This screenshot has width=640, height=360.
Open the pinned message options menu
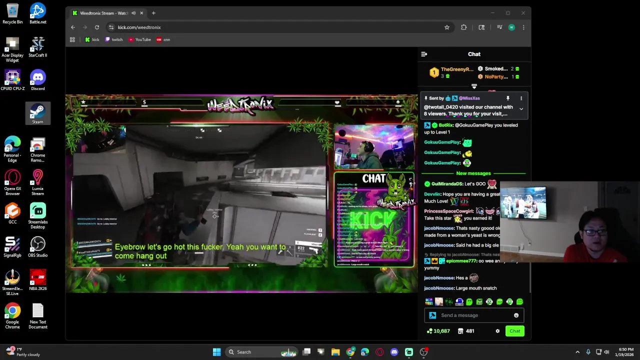pyautogui.click(x=521, y=98)
